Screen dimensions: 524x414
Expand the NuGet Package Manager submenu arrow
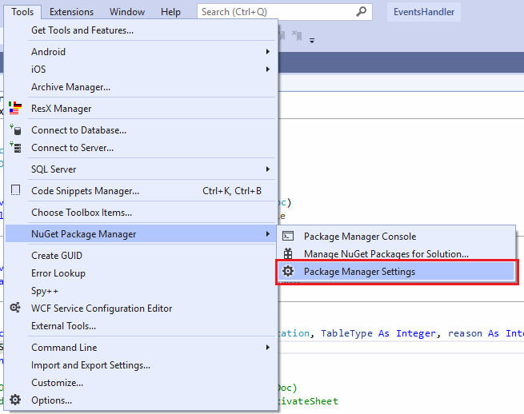point(268,233)
